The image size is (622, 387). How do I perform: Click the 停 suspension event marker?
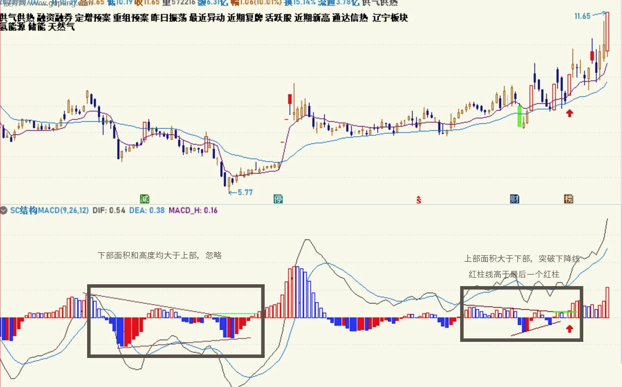click(278, 199)
